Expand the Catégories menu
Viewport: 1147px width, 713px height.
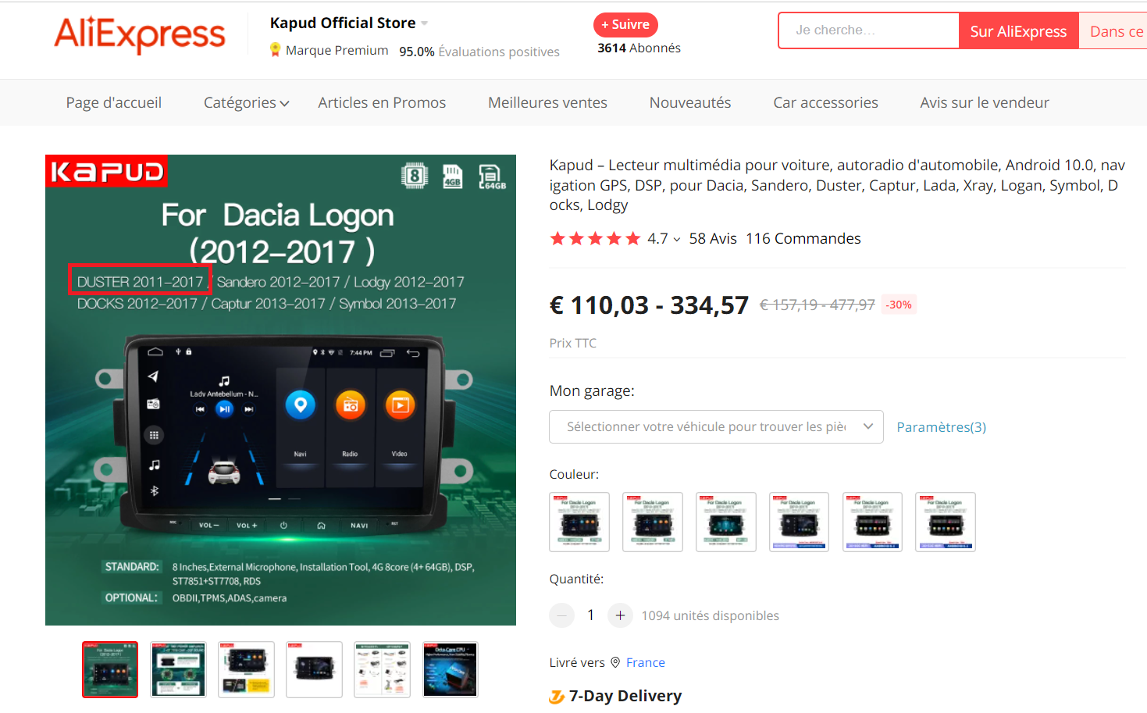pyautogui.click(x=246, y=103)
